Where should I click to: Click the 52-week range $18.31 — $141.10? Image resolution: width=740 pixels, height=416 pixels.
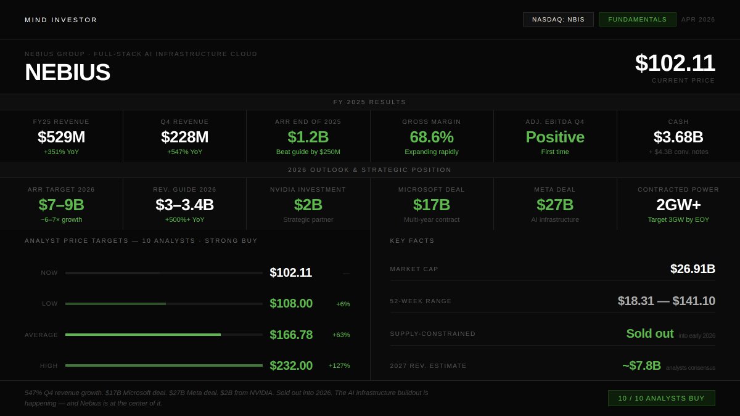tap(667, 301)
